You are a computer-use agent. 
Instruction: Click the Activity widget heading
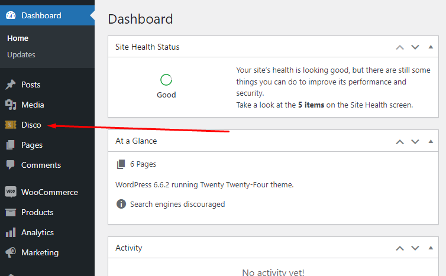coord(128,248)
